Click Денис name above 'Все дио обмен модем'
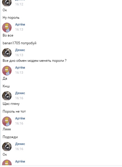122x167 pixels. 20,50
